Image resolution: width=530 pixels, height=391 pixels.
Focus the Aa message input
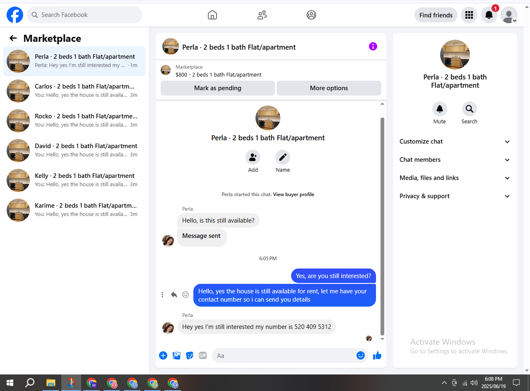coord(284,355)
